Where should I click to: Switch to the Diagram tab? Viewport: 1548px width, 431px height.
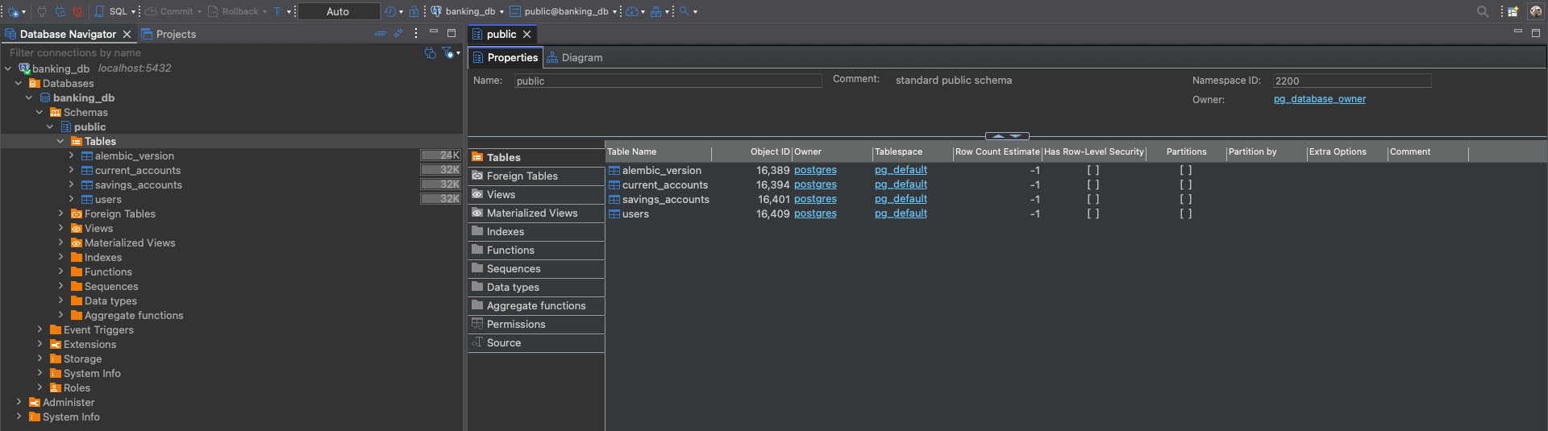click(x=575, y=57)
